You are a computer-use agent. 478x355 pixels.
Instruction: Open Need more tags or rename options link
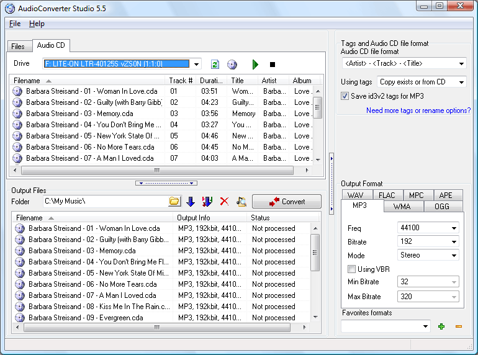[x=418, y=110]
